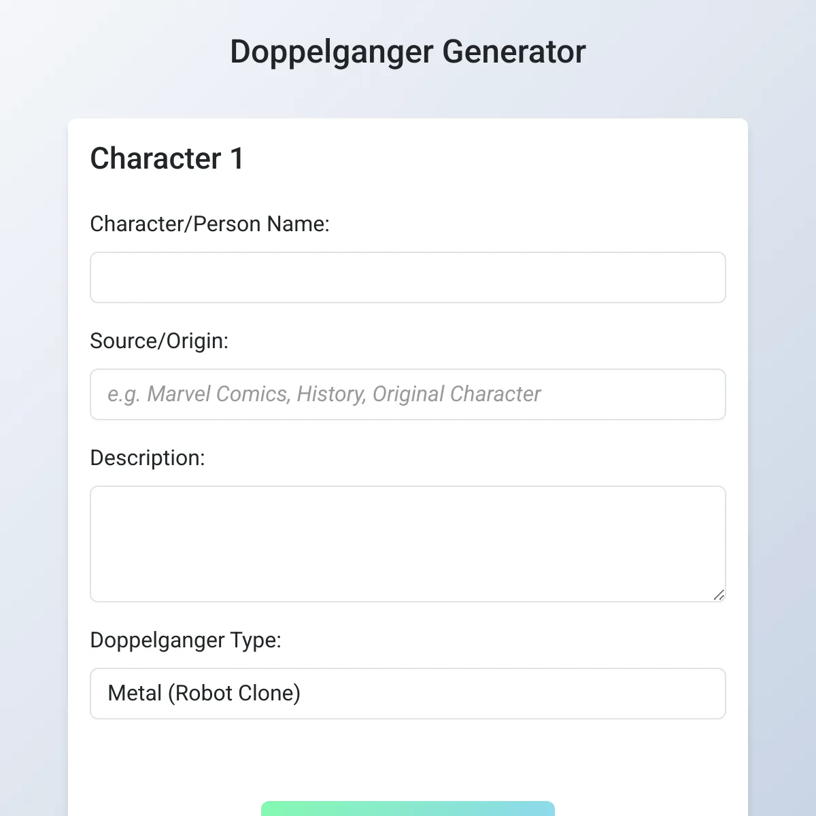Click the Character/Person Name input field
The image size is (816, 816).
408,277
